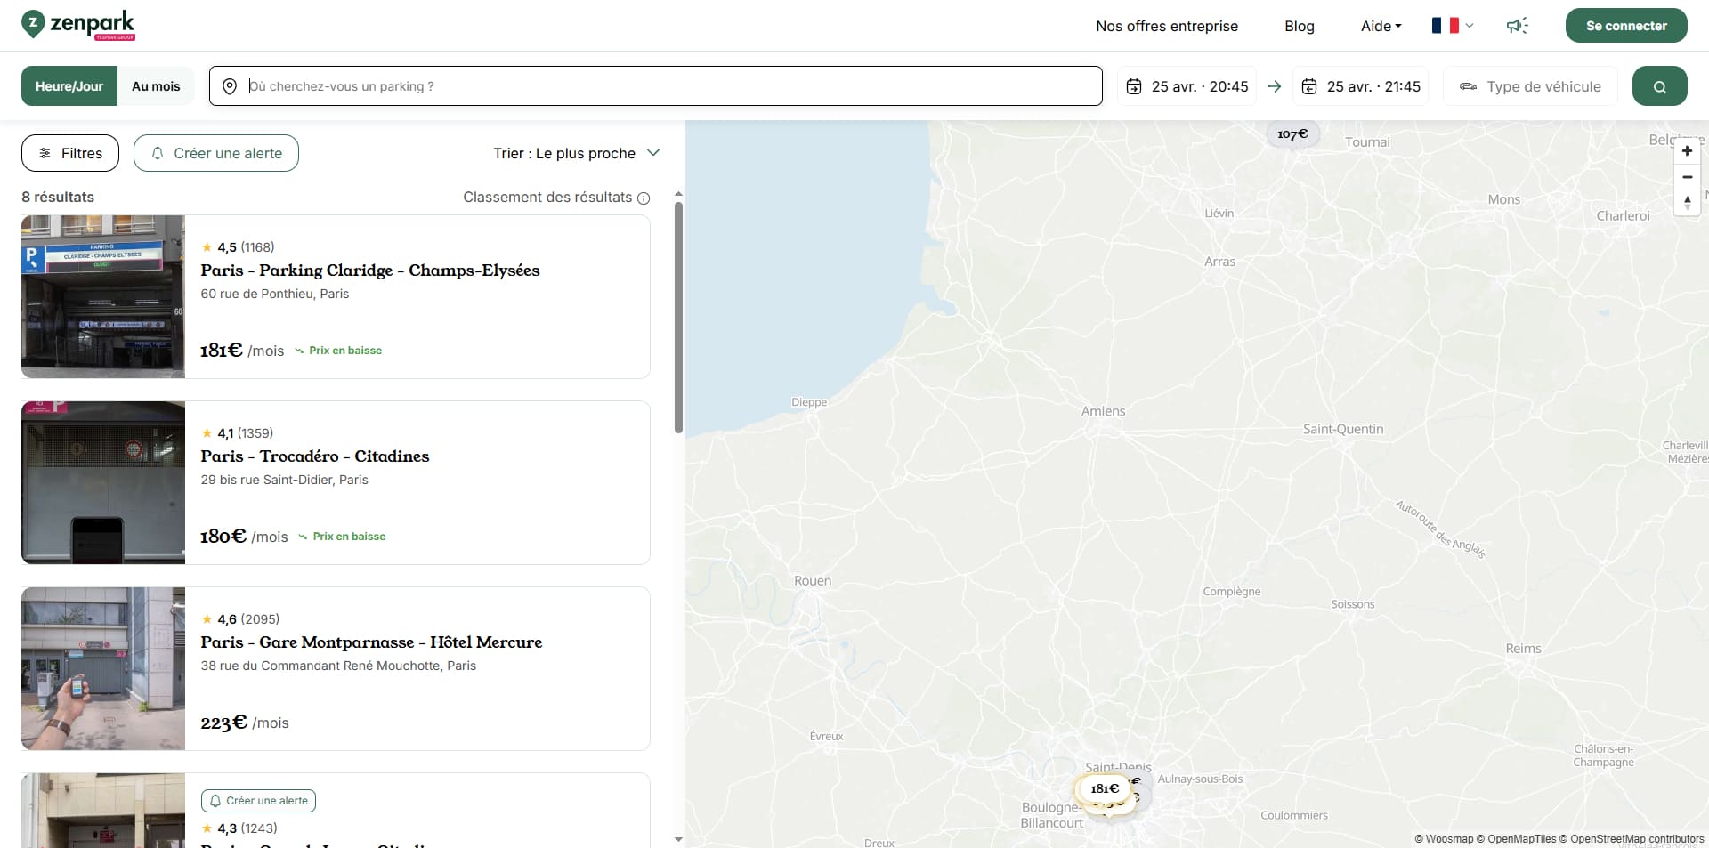Image resolution: width=1709 pixels, height=848 pixels.
Task: Open the results ranking info icon
Action: pyautogui.click(x=644, y=198)
